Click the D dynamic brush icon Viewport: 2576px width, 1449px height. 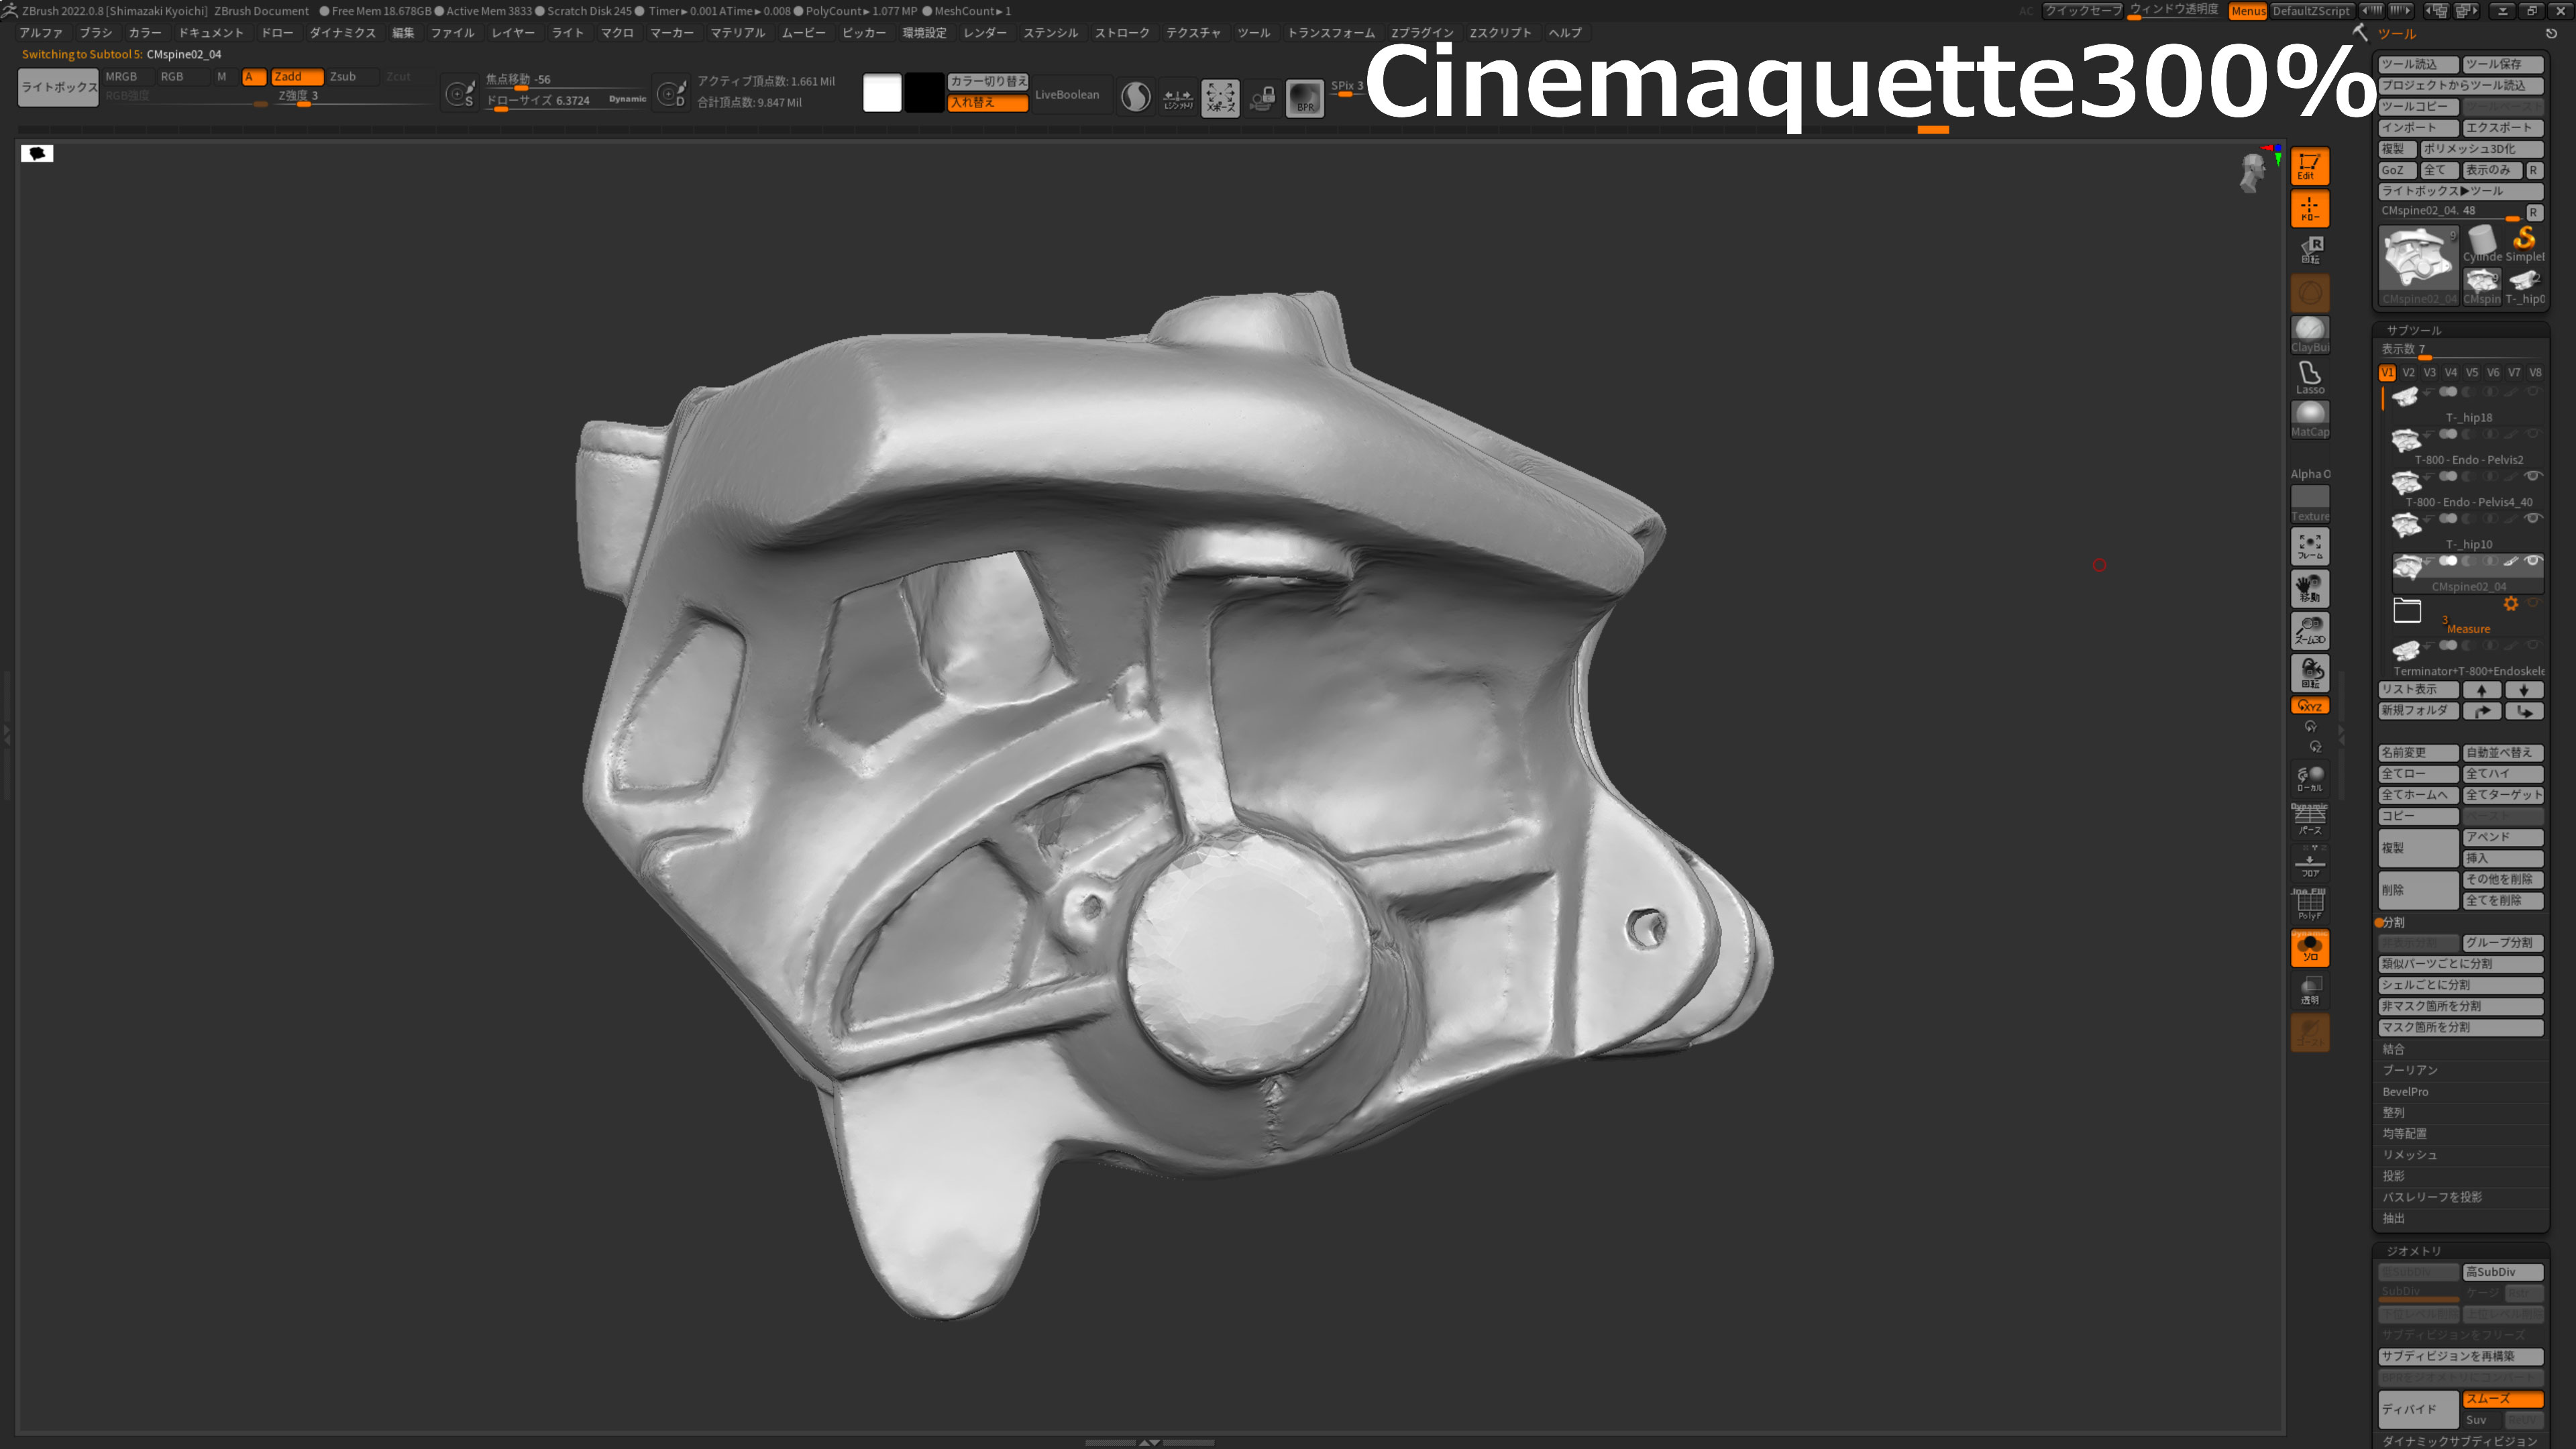tap(671, 94)
